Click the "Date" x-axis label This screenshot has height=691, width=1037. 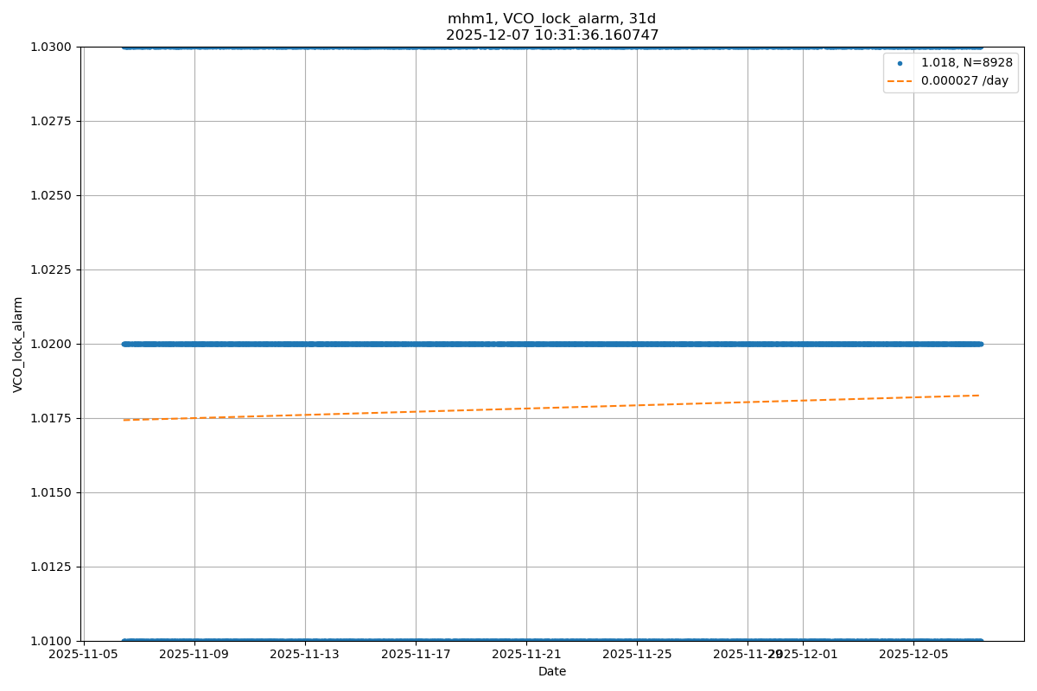point(551,671)
